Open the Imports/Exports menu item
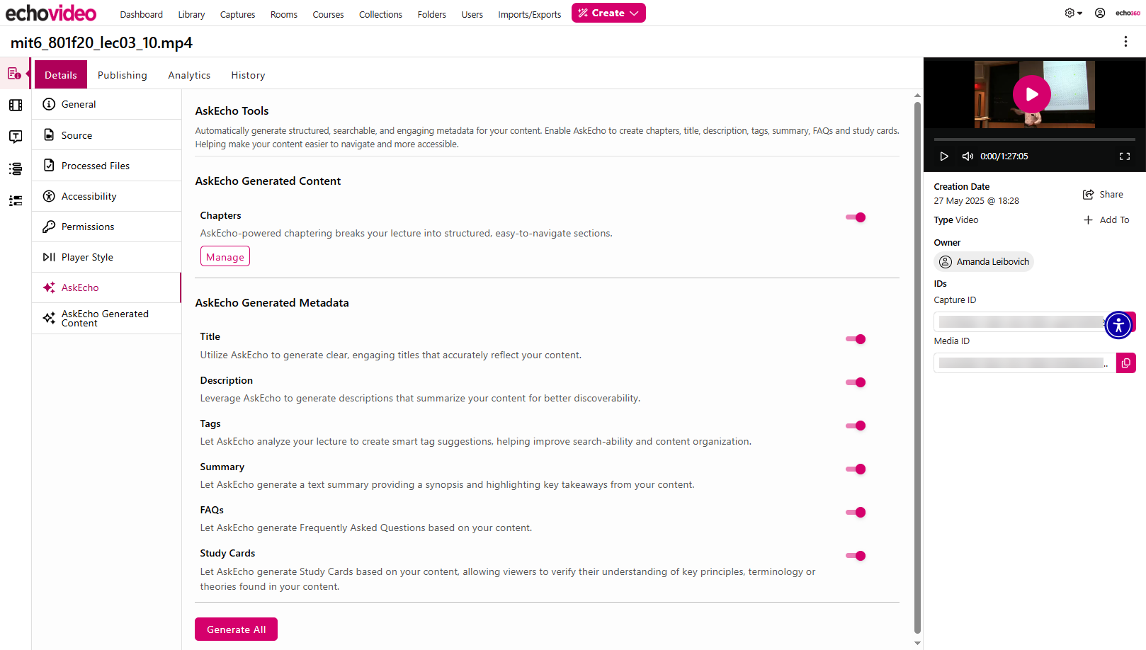Screen dimensions: 1146x650 coord(529,14)
